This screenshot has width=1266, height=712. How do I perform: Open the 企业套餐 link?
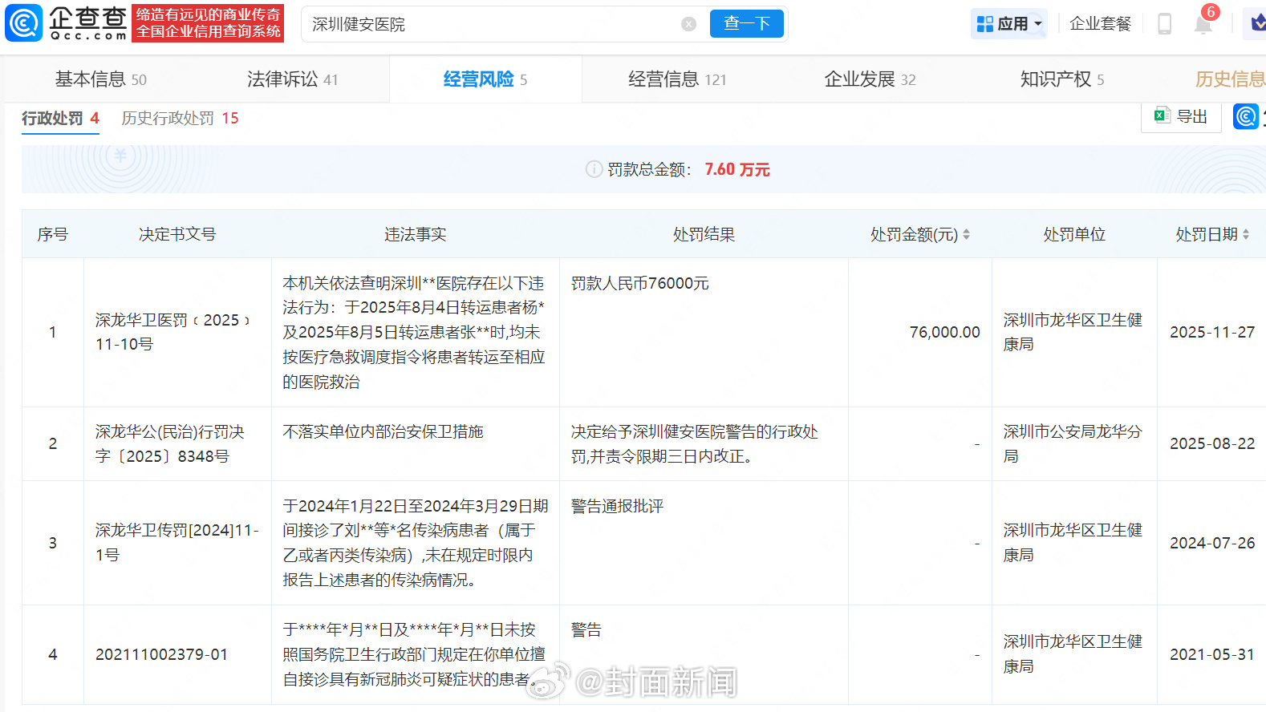(1100, 24)
